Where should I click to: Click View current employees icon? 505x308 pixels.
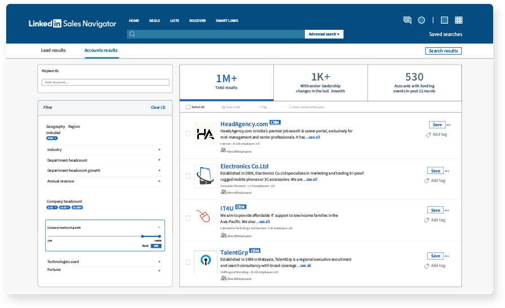(x=290, y=107)
